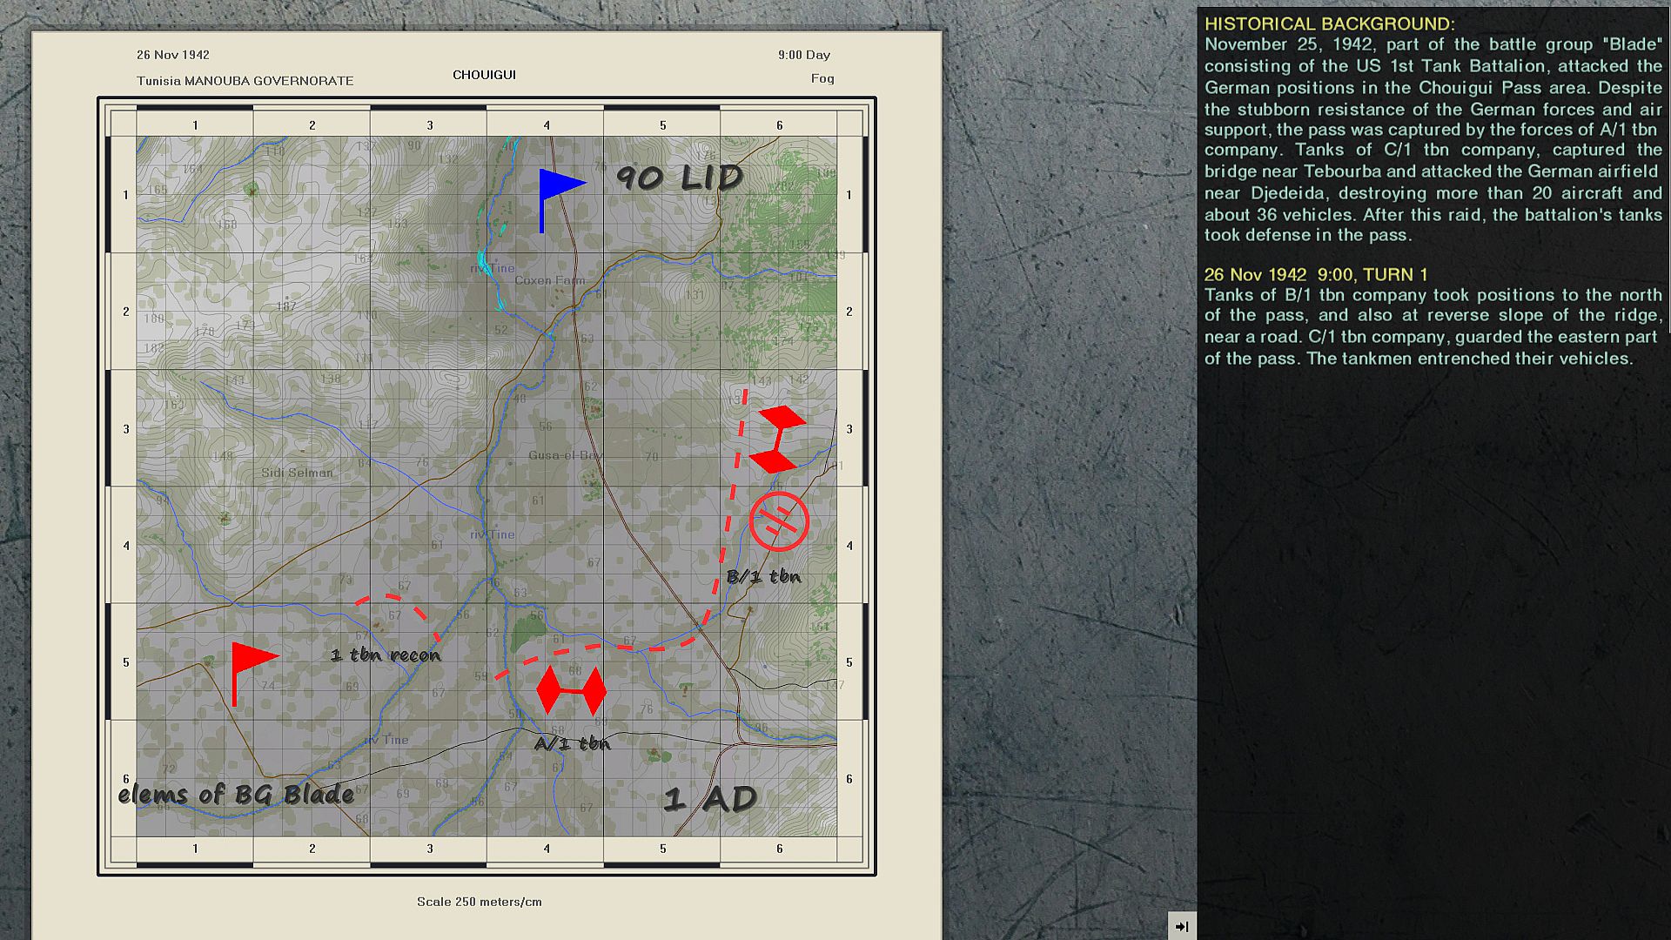Screen dimensions: 1671x940
Task: Select the A/1 tbn tank unit symbol
Action: [x=571, y=691]
